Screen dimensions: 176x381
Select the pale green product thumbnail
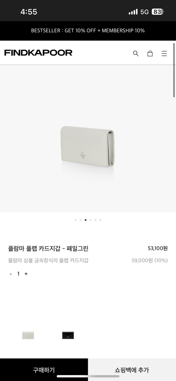pyautogui.click(x=28, y=335)
